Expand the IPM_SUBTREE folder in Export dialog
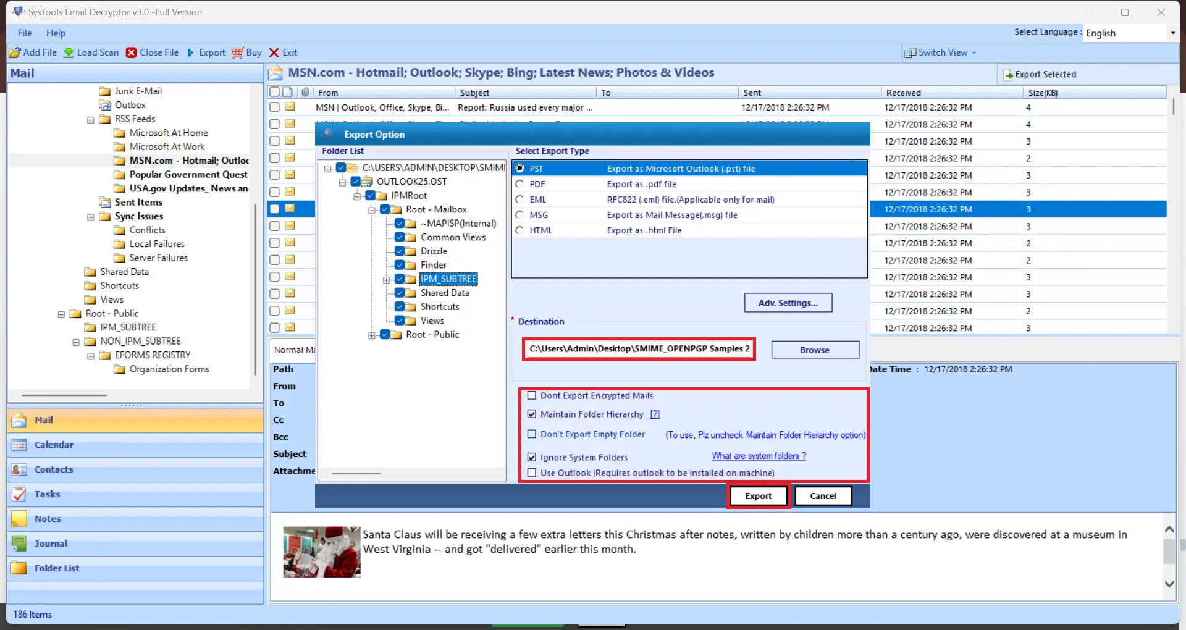1186x630 pixels. point(387,279)
